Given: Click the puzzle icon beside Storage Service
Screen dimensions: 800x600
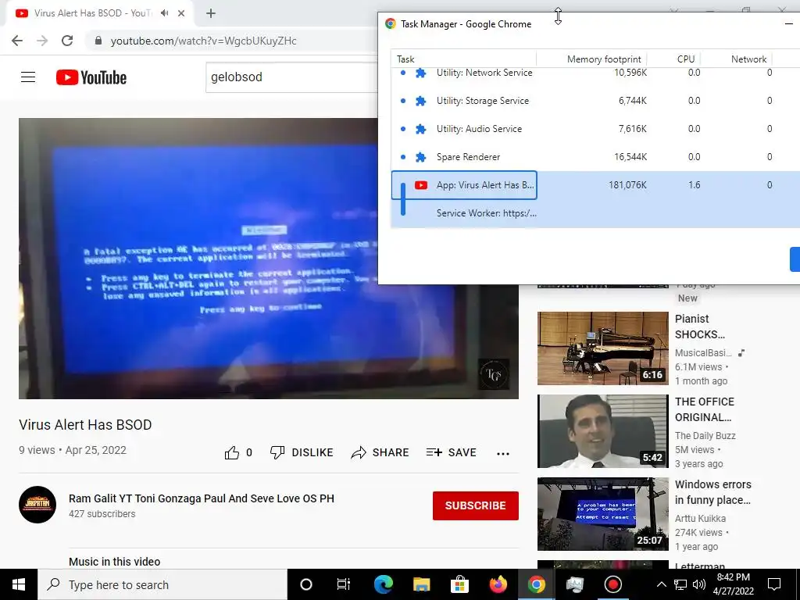Looking at the screenshot, I should (420, 101).
